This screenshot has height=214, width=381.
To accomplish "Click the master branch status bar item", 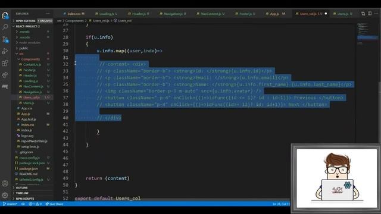I will [10, 204].
